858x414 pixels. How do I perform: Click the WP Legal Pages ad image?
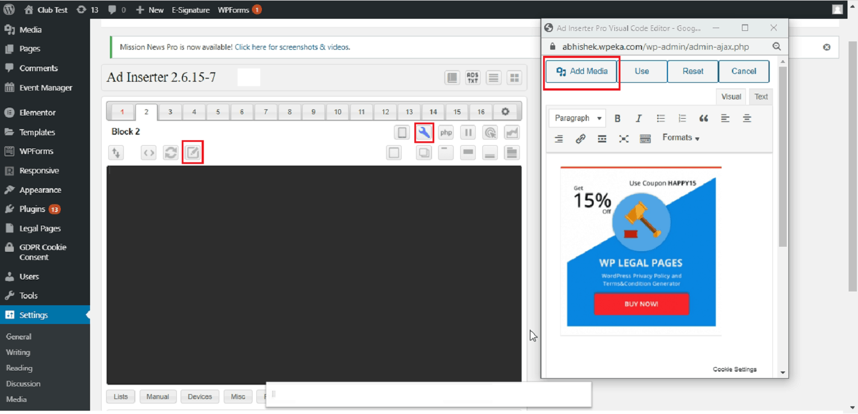(641, 251)
